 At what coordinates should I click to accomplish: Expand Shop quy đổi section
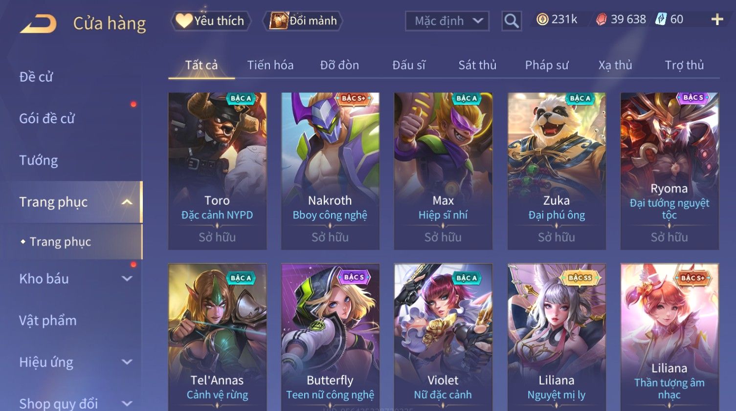[x=127, y=404]
